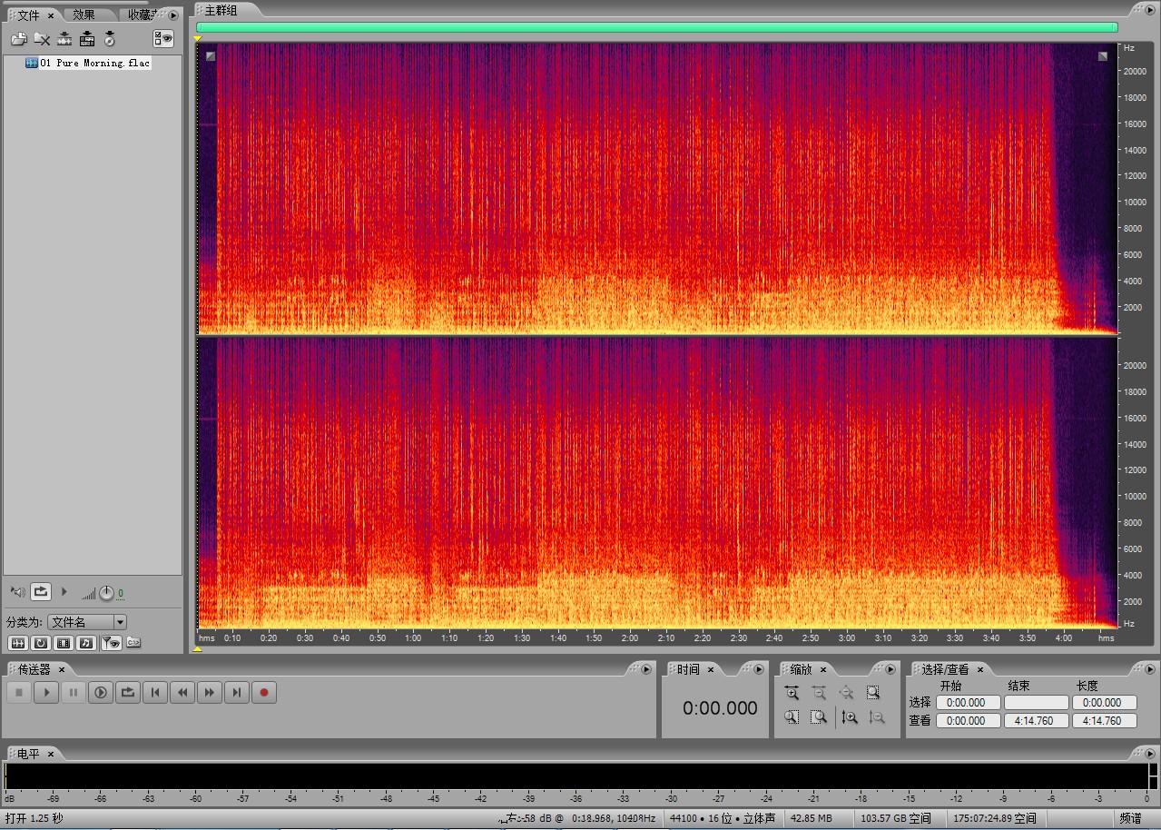Image resolution: width=1161 pixels, height=830 pixels.
Task: Click the Import file folder icon
Action: click(18, 38)
